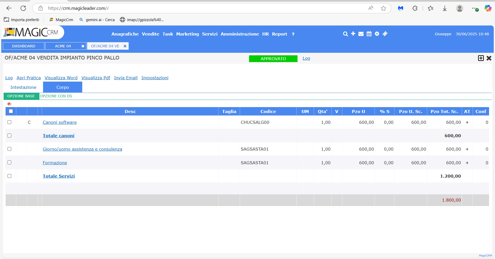The width and height of the screenshot is (495, 259).
Task: Open the Marketing menu
Action: click(188, 34)
